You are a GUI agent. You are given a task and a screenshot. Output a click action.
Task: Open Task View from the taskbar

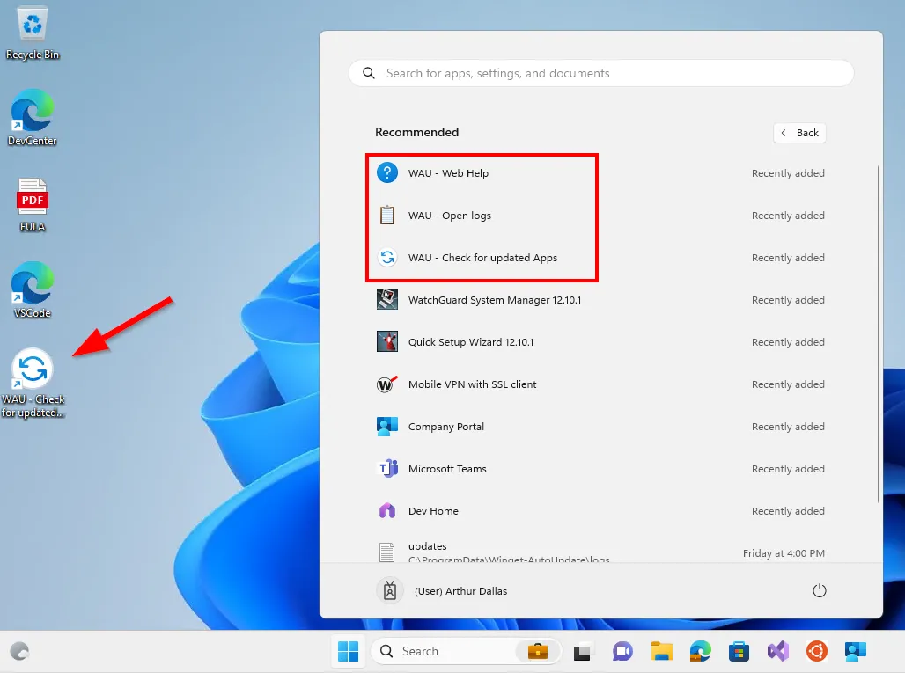point(582,652)
